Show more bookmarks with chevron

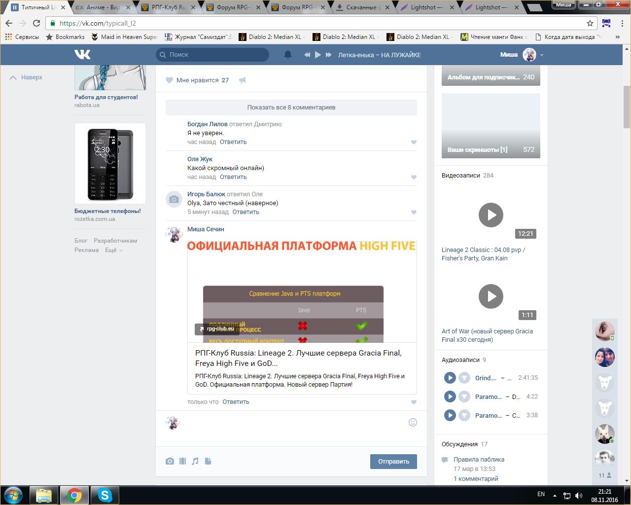pos(618,36)
